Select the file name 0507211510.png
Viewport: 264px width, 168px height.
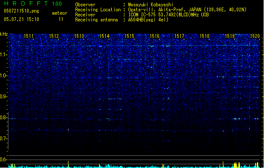tap(21, 11)
